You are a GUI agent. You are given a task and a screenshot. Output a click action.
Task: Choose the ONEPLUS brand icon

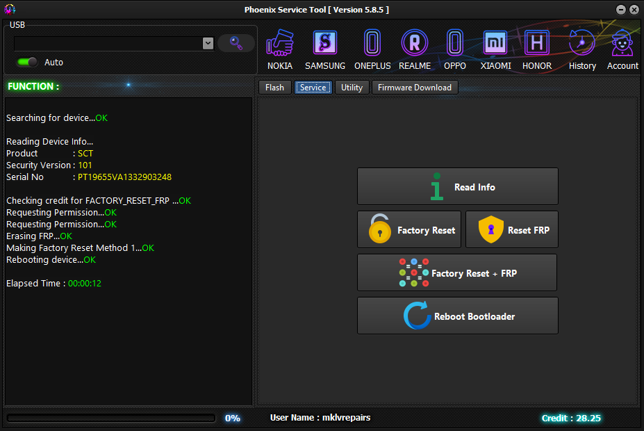[372, 42]
